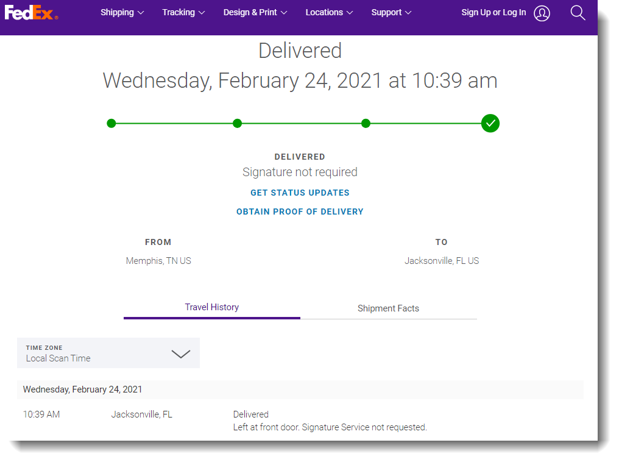Switch to the Travel History tab
The width and height of the screenshot is (619, 462).
212,307
